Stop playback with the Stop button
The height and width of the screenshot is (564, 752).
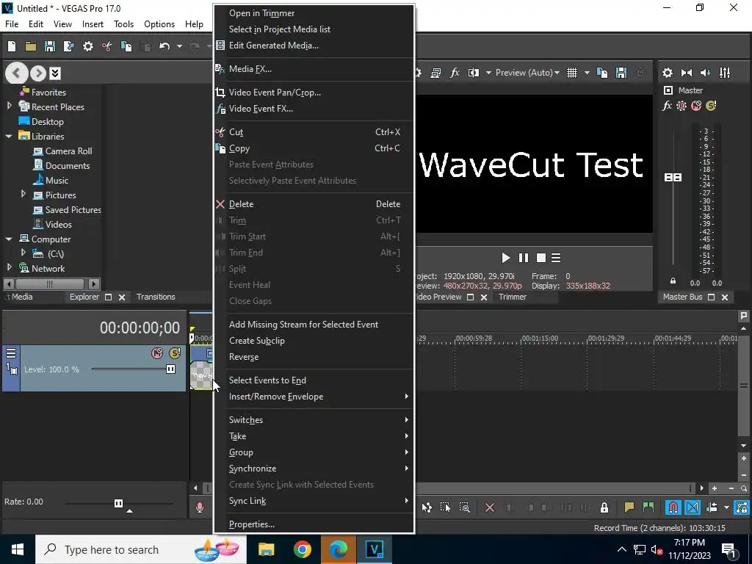click(541, 258)
